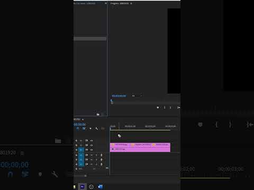Screen dimensions: 254x190
Task: Click the caption track options icon
Action: click(x=103, y=129)
